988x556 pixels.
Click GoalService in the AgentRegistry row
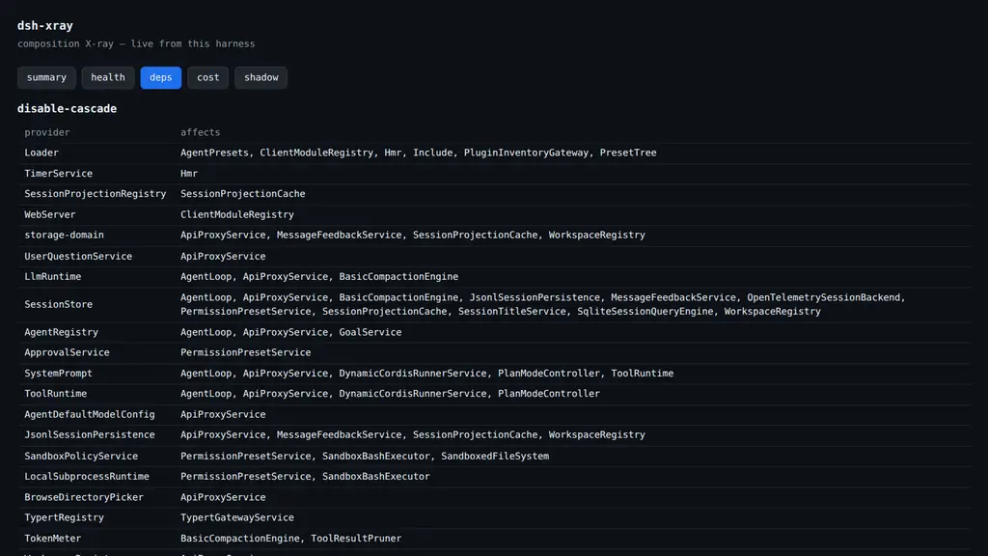[x=370, y=332]
